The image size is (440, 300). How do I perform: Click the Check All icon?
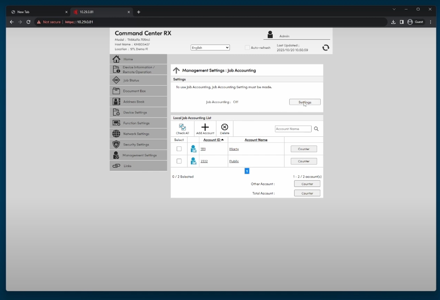point(182,127)
